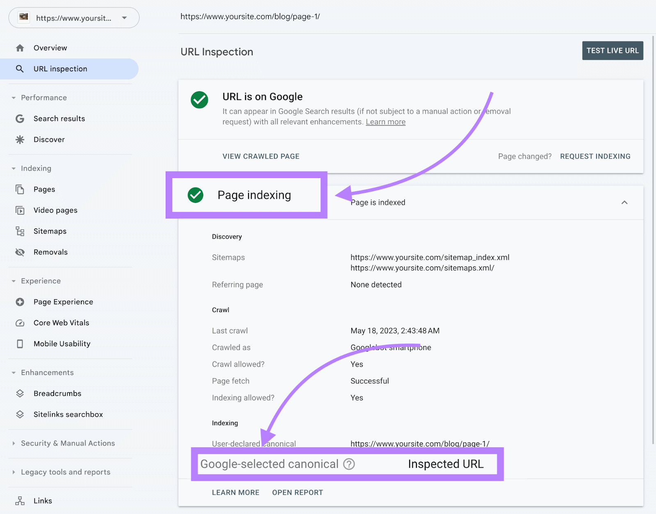
Task: Open Removals in the sidebar
Action: click(70, 252)
